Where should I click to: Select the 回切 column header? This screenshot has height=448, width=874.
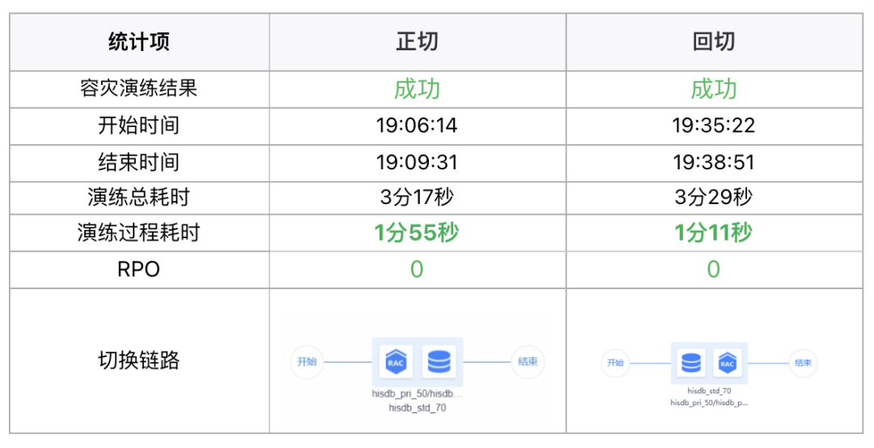[714, 42]
